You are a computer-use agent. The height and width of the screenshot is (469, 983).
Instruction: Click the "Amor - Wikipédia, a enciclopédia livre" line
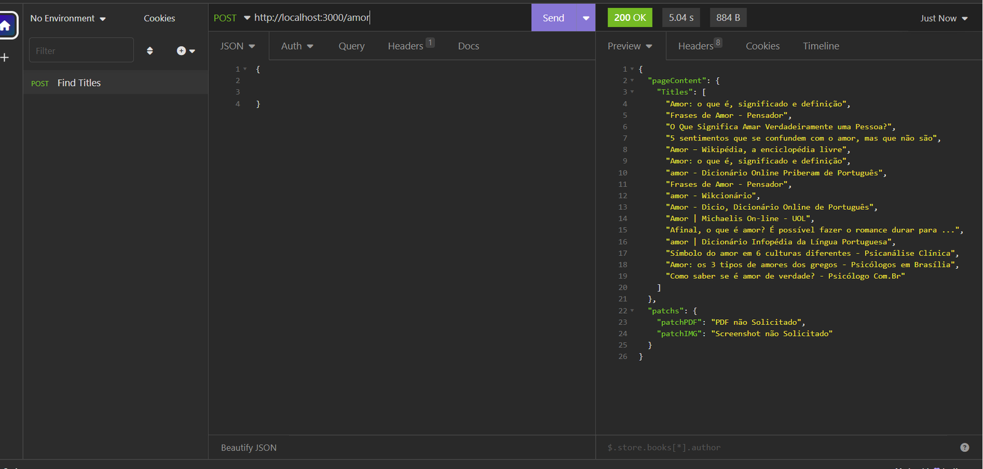[x=758, y=150]
